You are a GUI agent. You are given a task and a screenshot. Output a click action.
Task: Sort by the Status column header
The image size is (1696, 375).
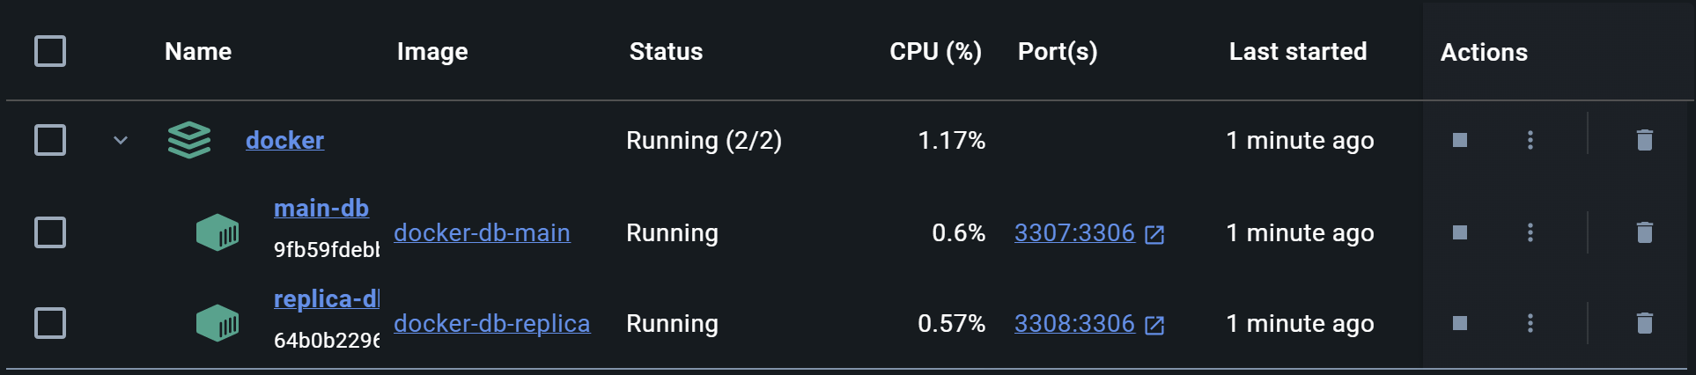pyautogui.click(x=666, y=52)
